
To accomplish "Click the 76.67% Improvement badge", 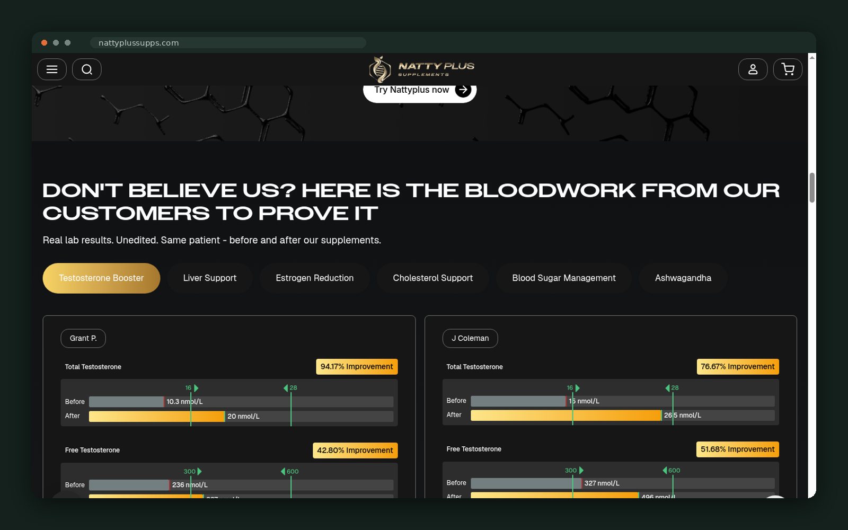I will pyautogui.click(x=738, y=367).
